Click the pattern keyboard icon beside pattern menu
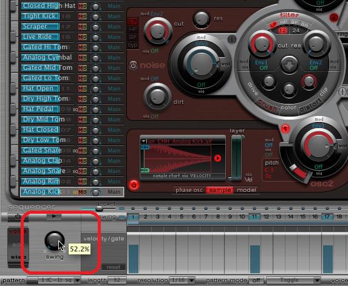This screenshot has width=348, height=286. (x=32, y=281)
